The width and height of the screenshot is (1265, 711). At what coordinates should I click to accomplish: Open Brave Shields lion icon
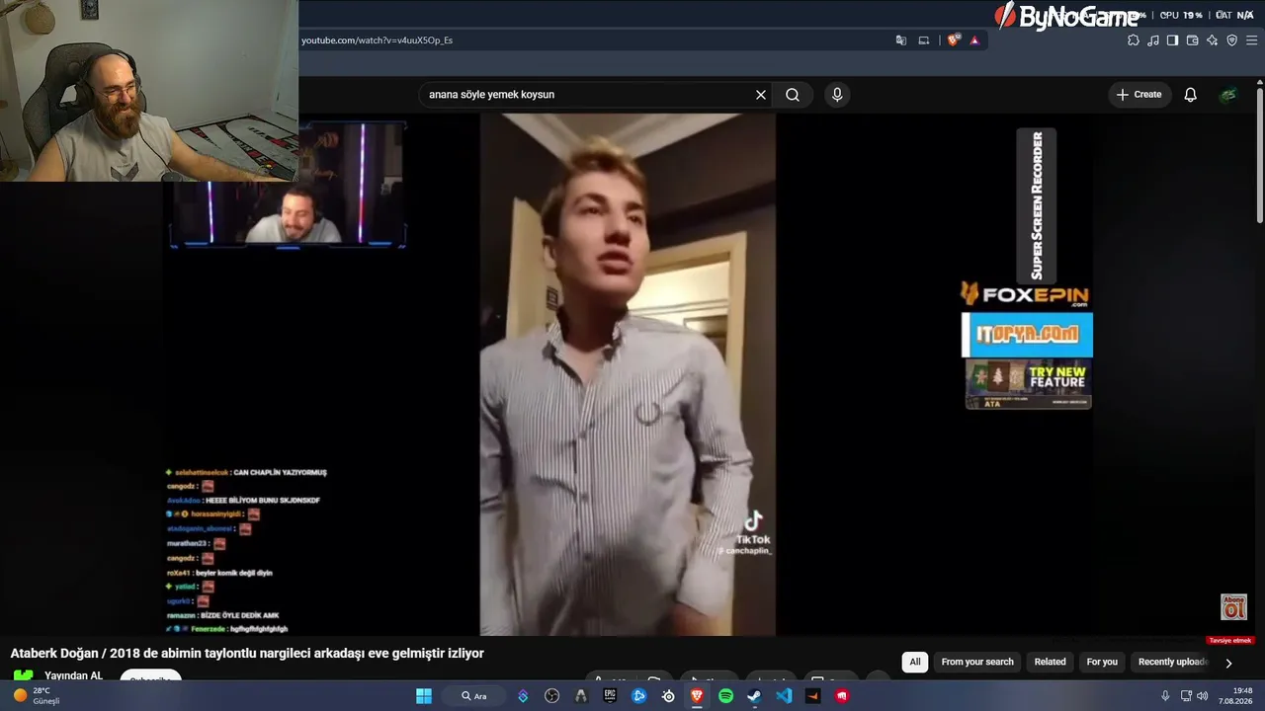[x=954, y=40]
